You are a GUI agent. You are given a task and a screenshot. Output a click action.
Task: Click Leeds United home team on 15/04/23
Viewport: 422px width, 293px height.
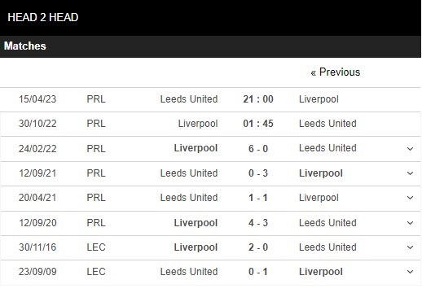point(189,99)
